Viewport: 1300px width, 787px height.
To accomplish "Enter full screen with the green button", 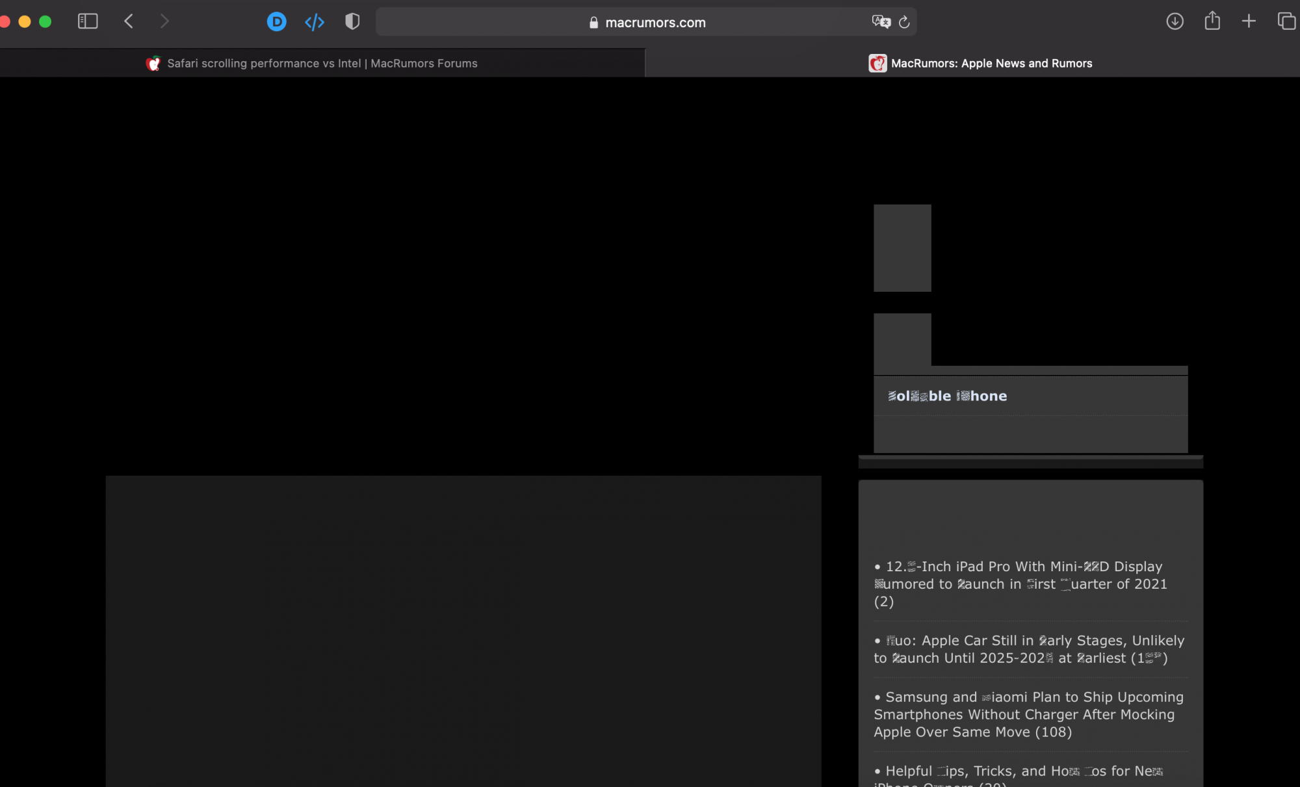I will coord(45,21).
